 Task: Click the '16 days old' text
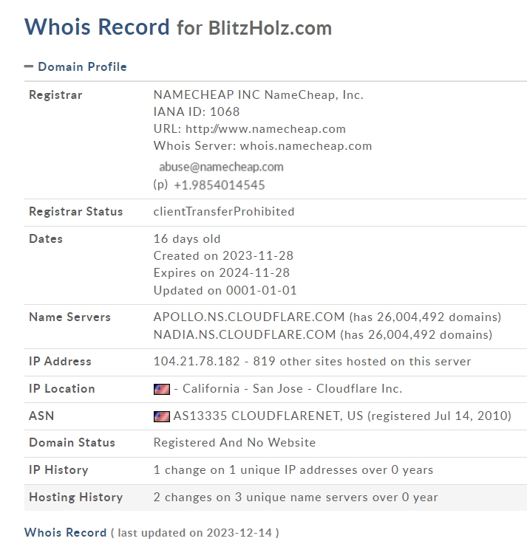click(x=187, y=238)
